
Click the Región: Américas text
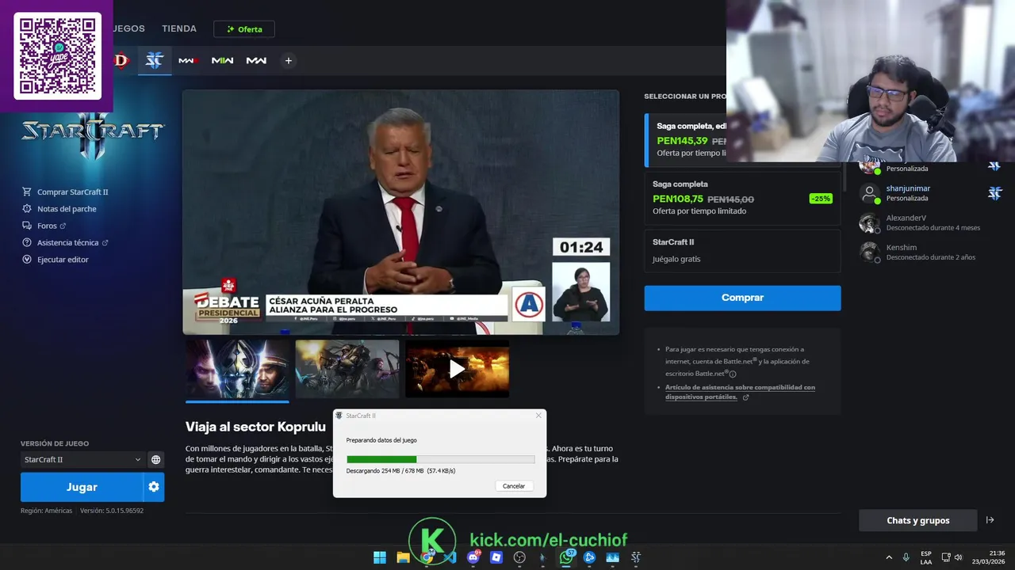click(x=46, y=511)
